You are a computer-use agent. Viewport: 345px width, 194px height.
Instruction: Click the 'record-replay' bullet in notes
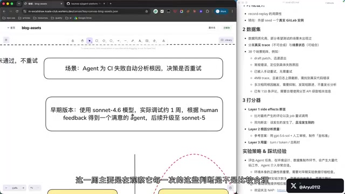(265, 13)
